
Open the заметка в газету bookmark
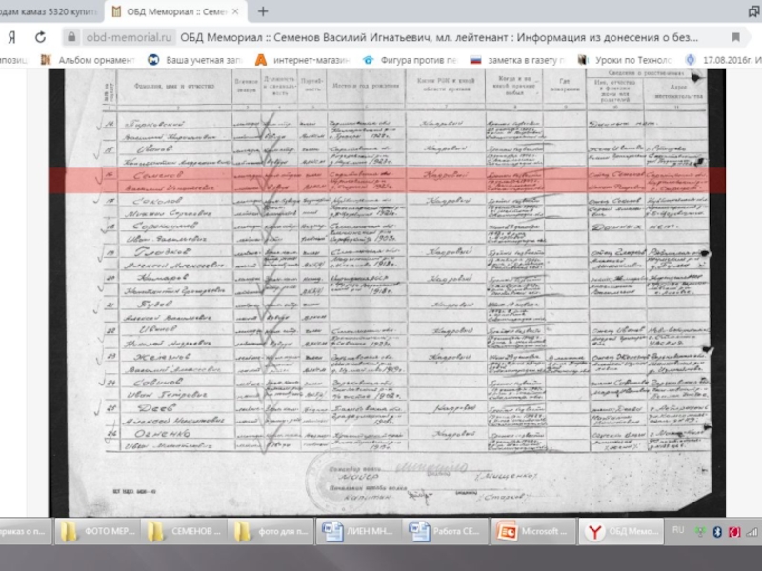point(517,60)
